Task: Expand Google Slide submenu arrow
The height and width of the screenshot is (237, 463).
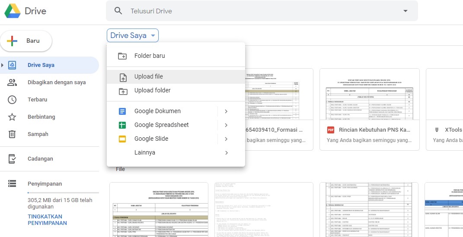Action: (226, 139)
